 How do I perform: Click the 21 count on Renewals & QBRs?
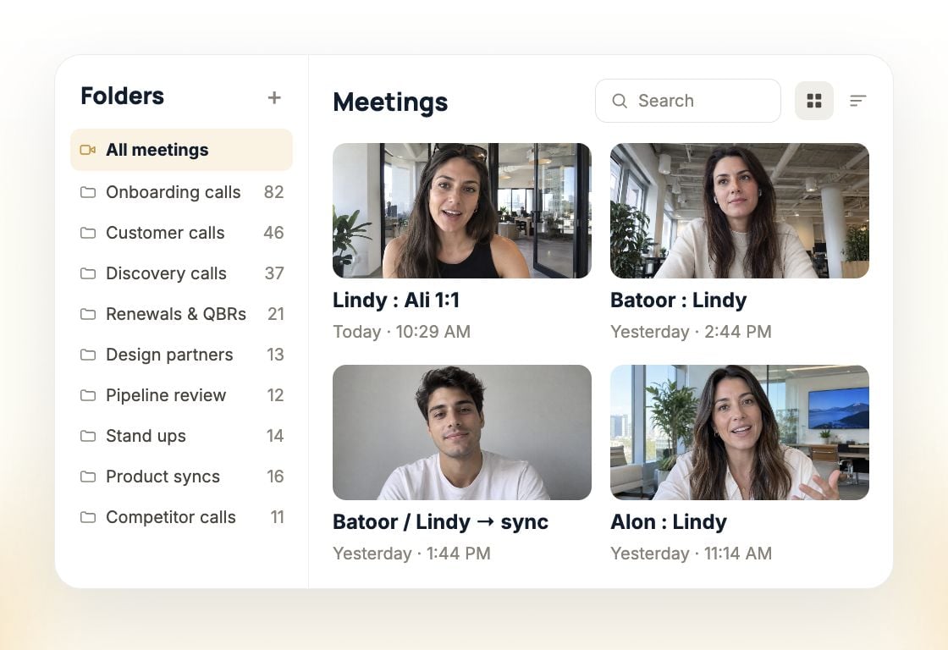[276, 314]
